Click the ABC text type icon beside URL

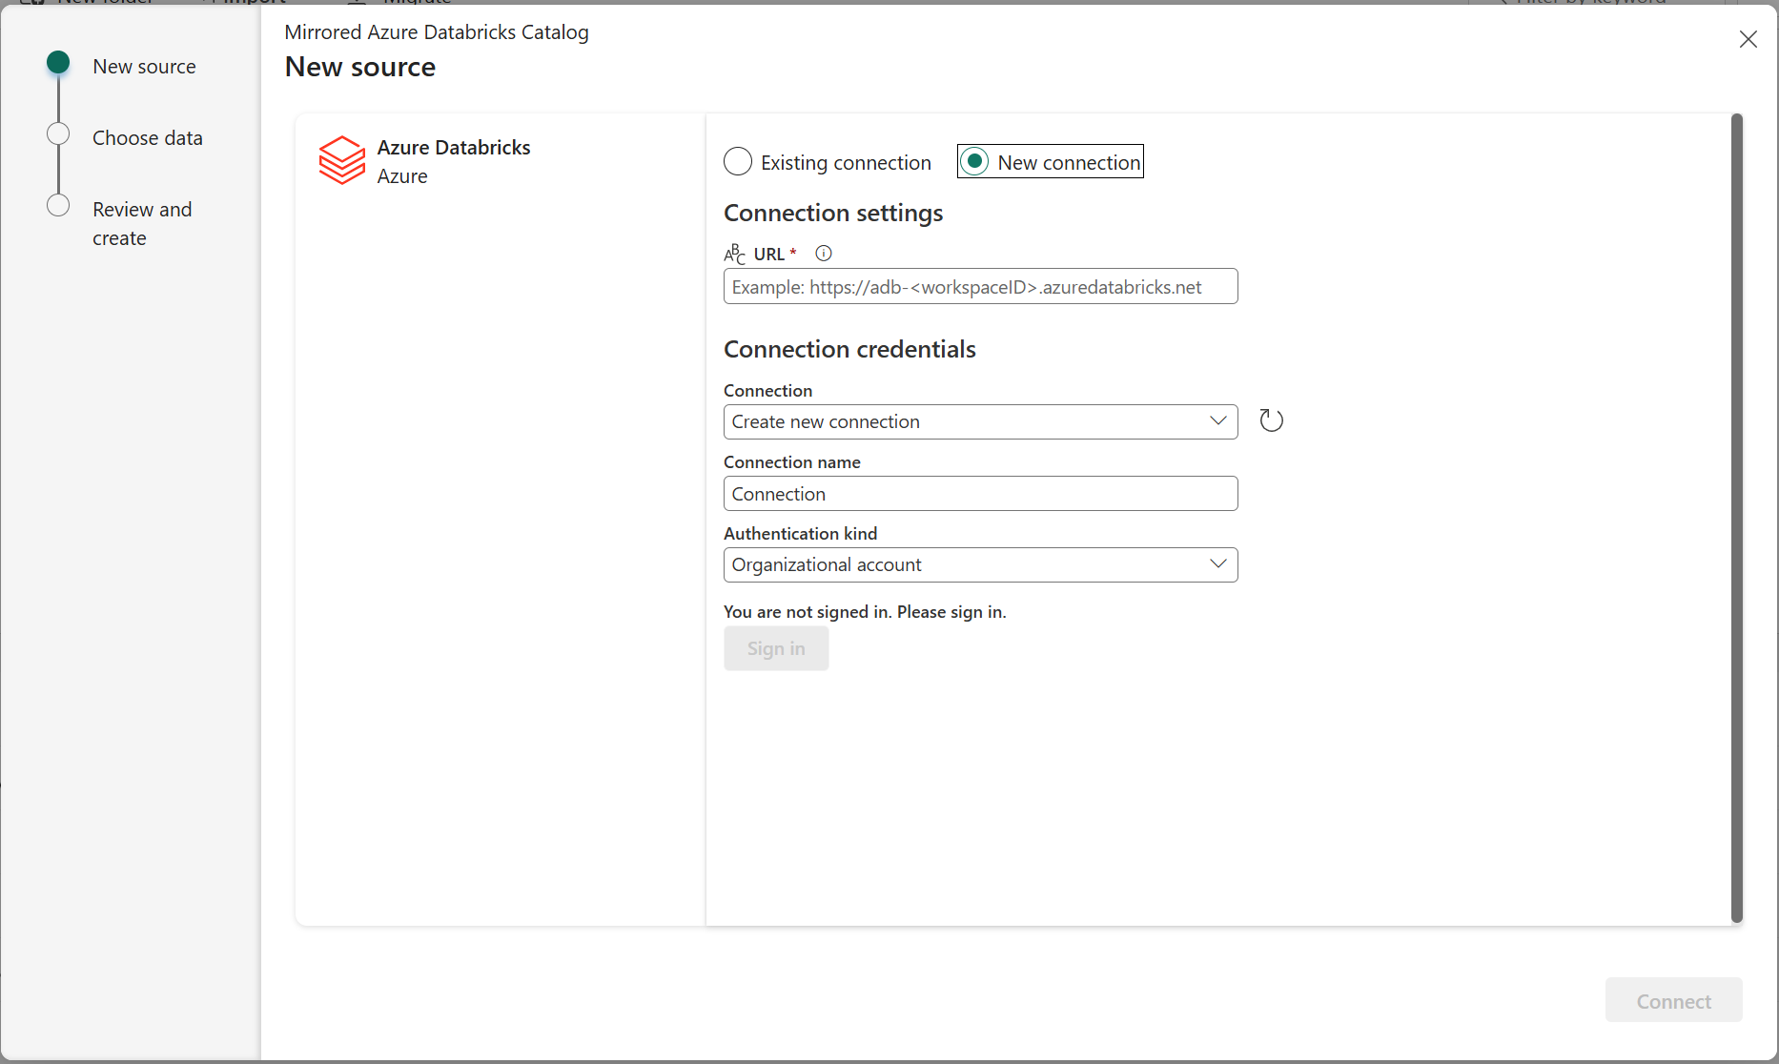(734, 254)
